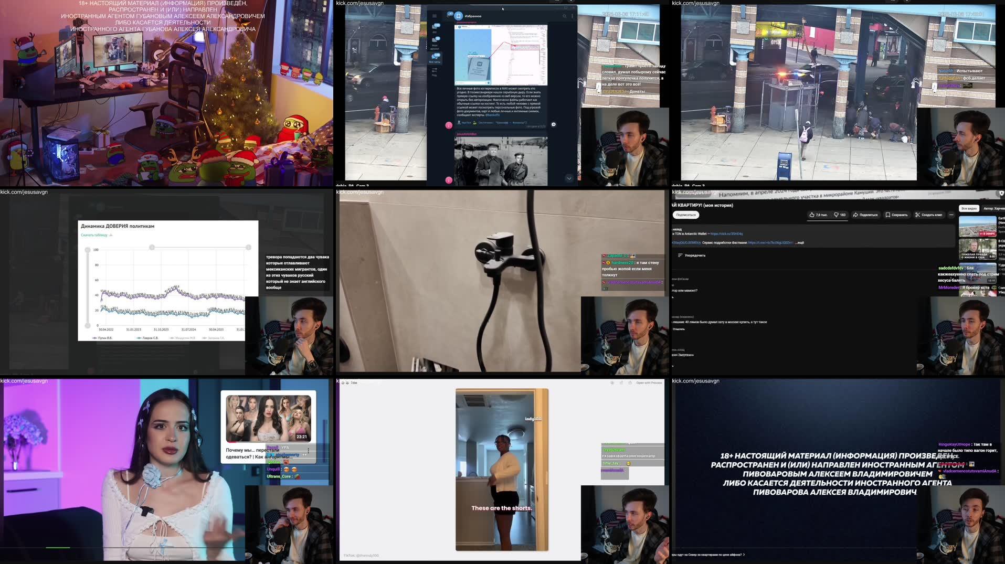
Task: Toggle the Лавров С.В. line in the trust chart
Action: (x=147, y=338)
